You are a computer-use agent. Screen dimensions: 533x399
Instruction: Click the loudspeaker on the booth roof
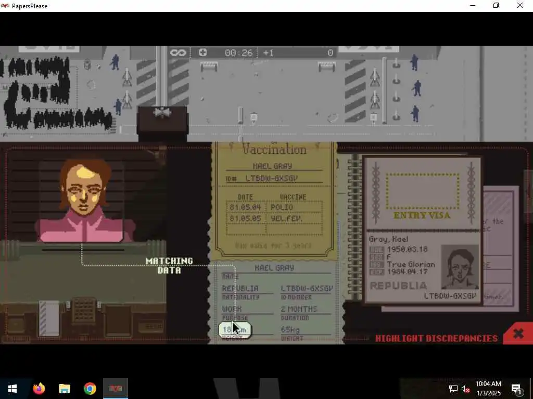162,112
